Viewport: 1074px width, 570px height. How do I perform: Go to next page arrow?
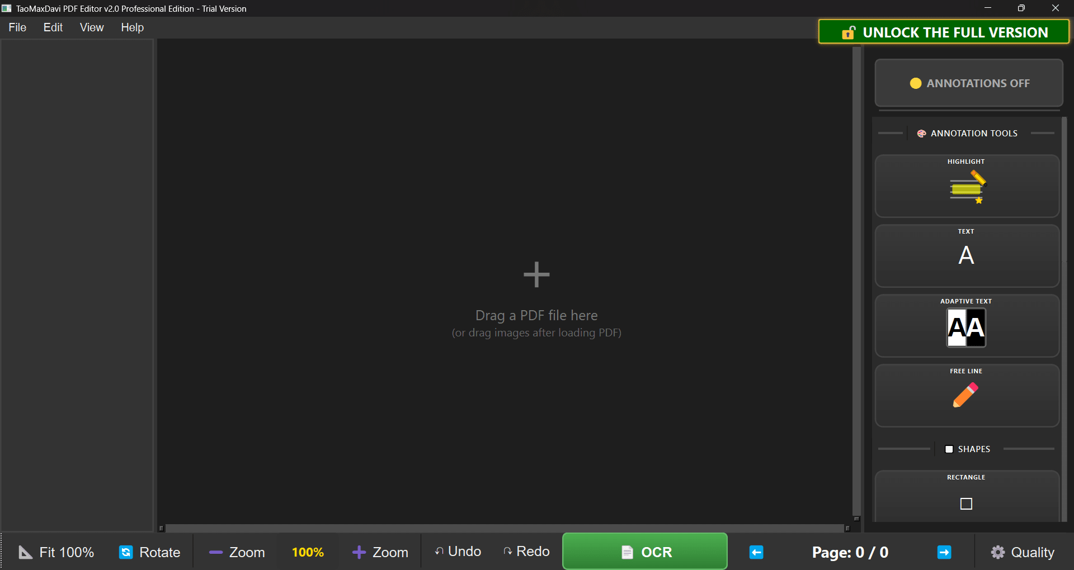[944, 552]
